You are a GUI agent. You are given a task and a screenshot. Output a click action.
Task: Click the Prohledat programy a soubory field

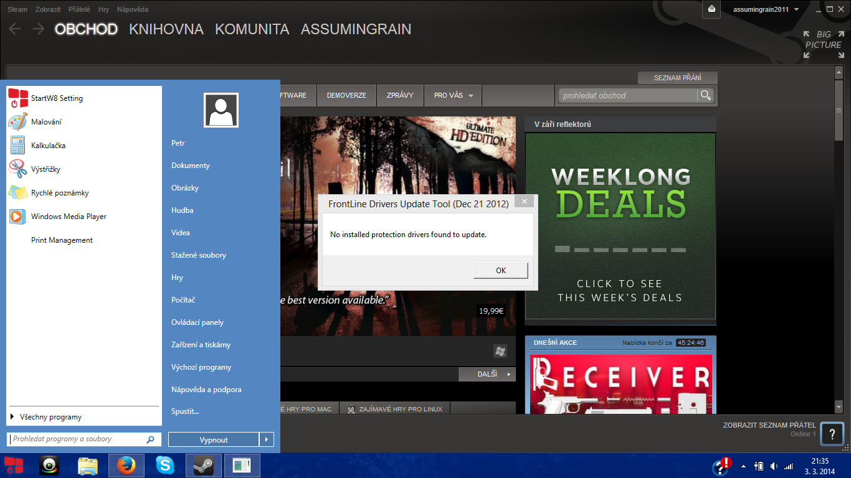point(78,439)
